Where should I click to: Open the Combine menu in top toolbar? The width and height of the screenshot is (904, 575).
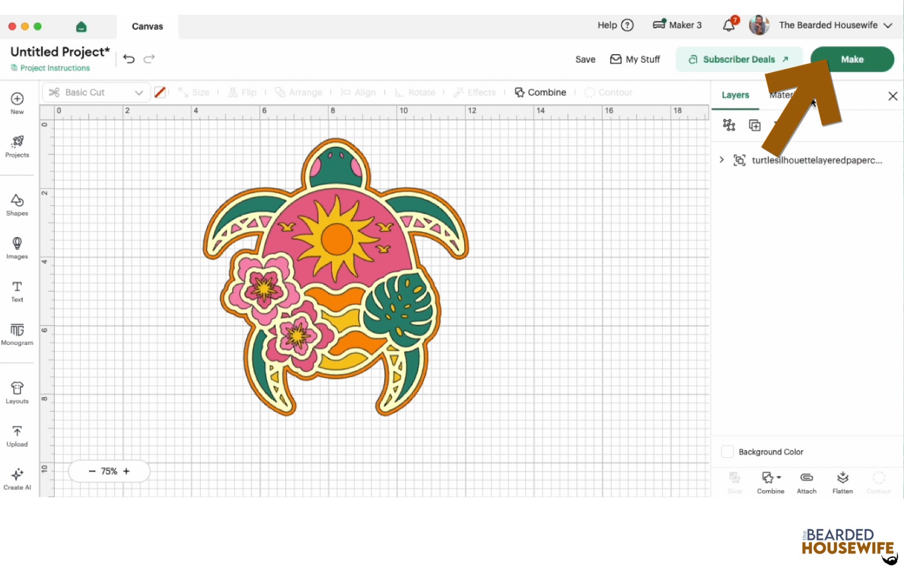click(x=540, y=92)
